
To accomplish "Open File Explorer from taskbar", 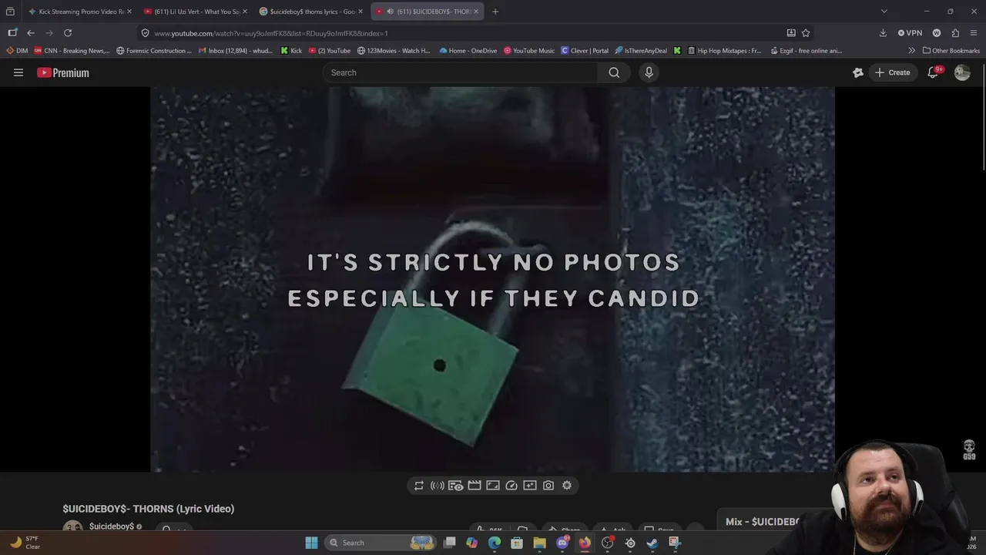I will coord(539,543).
